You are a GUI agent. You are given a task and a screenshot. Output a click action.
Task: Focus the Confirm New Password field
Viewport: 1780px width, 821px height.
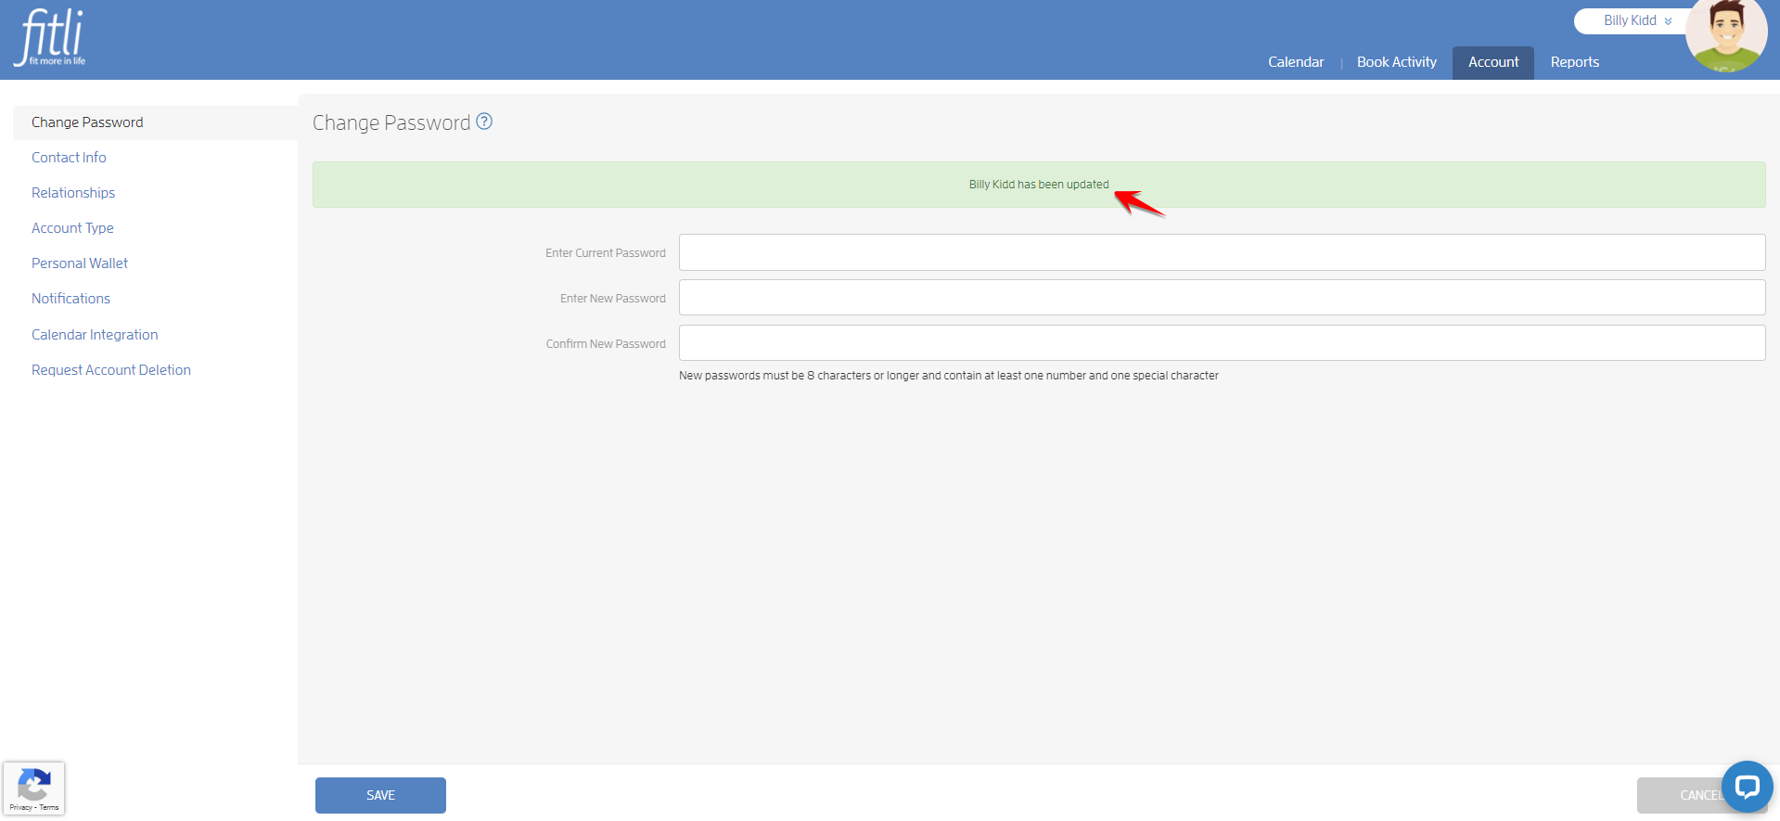1222,343
